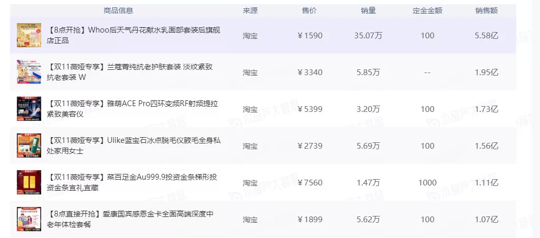Select the Ulike蓝宝石冰点脱毛仪 thumbnail
Viewport: 540px width, 238px height.
[29, 146]
